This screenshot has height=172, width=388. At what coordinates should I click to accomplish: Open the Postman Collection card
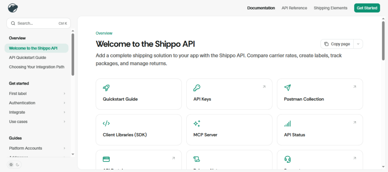[x=320, y=94]
